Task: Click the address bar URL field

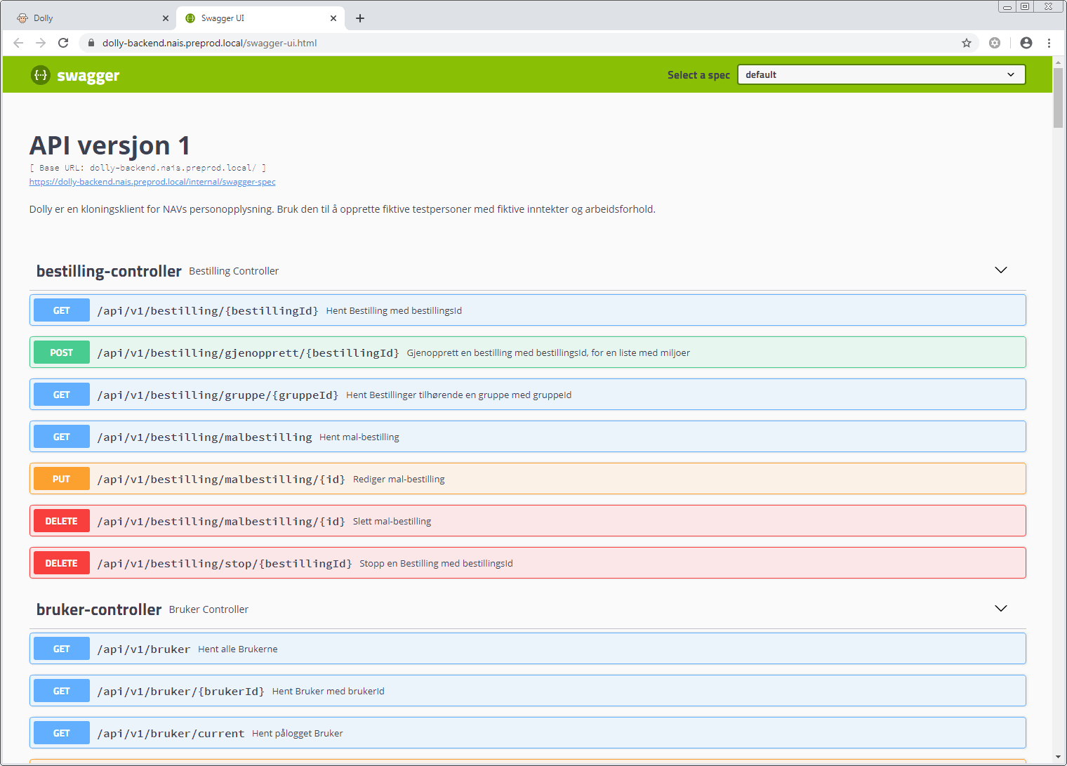Action: tap(491, 43)
